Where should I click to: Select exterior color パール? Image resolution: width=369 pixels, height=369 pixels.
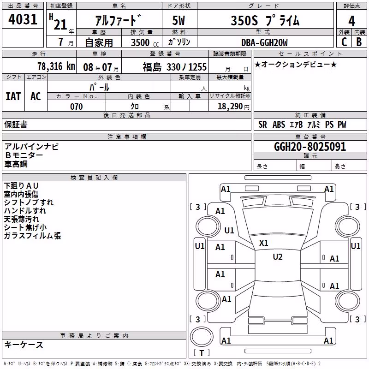99,87
